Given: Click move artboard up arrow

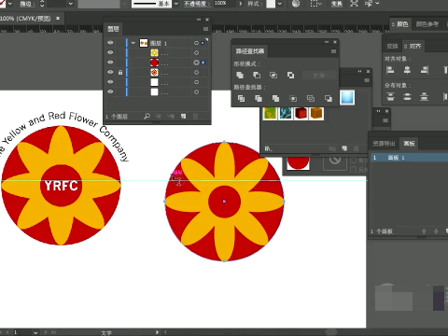Looking at the screenshot, I should coord(424,231).
